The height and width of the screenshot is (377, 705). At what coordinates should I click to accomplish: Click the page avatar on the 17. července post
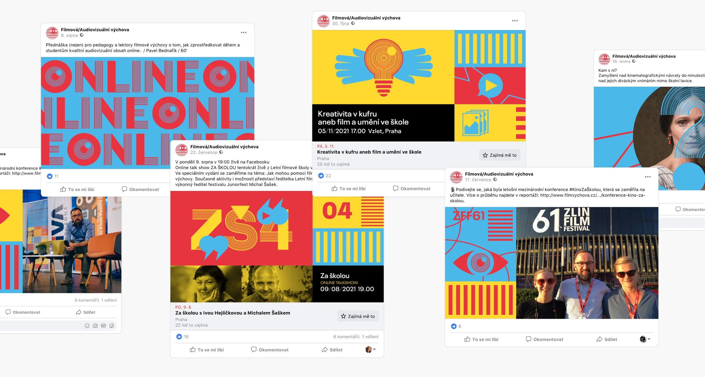click(456, 177)
